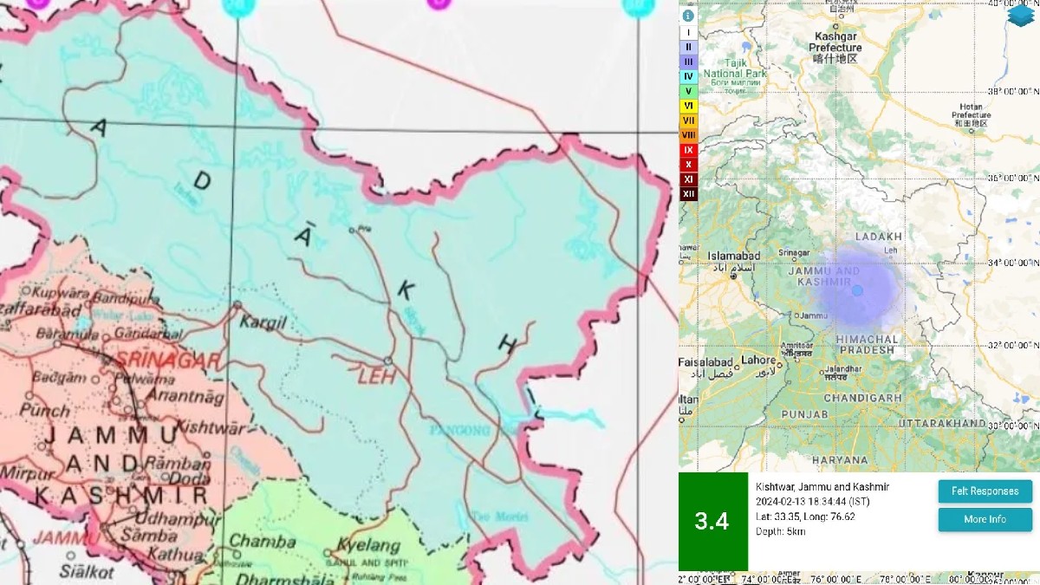Click the green 3.4 magnitude box
Viewport: 1040px width, 585px height.
pos(712,522)
